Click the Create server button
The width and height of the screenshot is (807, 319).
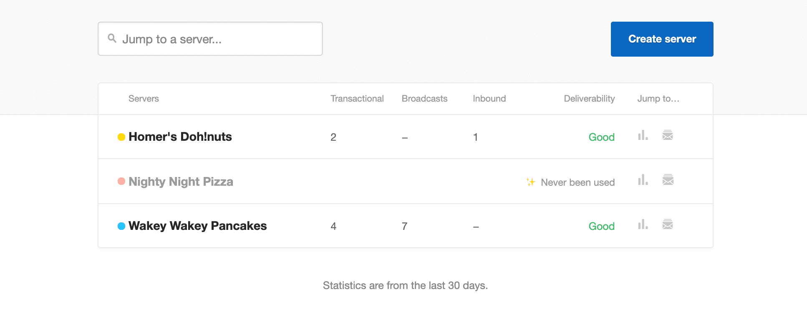click(x=661, y=39)
